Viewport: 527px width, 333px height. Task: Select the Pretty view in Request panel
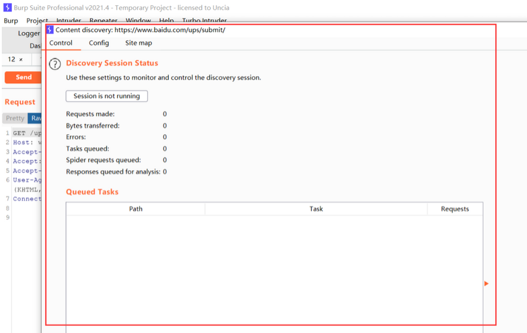(x=15, y=118)
